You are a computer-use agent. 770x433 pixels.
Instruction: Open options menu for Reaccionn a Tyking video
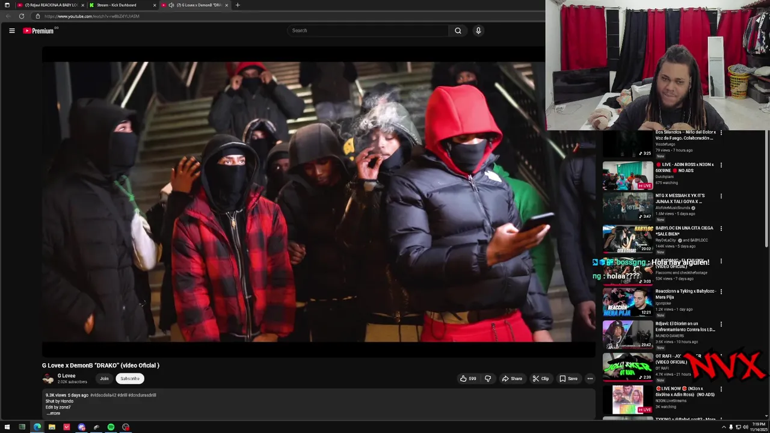721,292
